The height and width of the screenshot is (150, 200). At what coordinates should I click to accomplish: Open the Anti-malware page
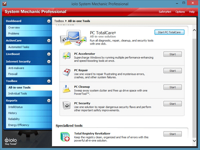tap(29, 68)
